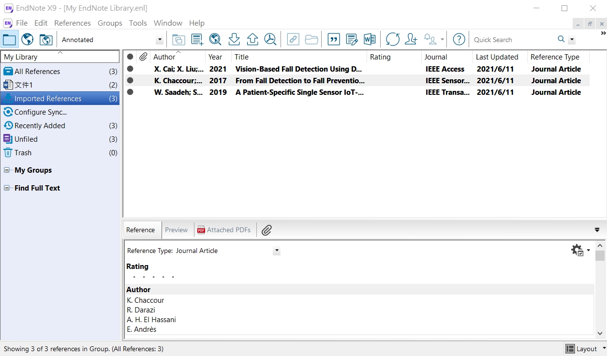Image resolution: width=607 pixels, height=356 pixels.
Task: Open the Help menu
Action: (197, 23)
